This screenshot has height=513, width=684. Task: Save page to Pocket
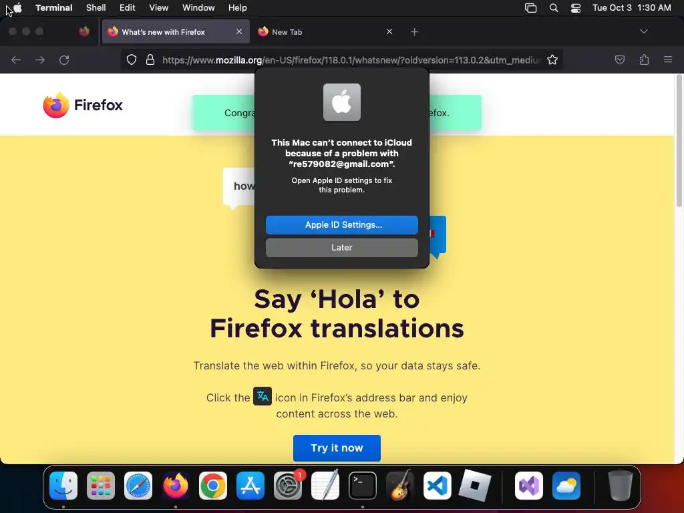pyautogui.click(x=619, y=59)
